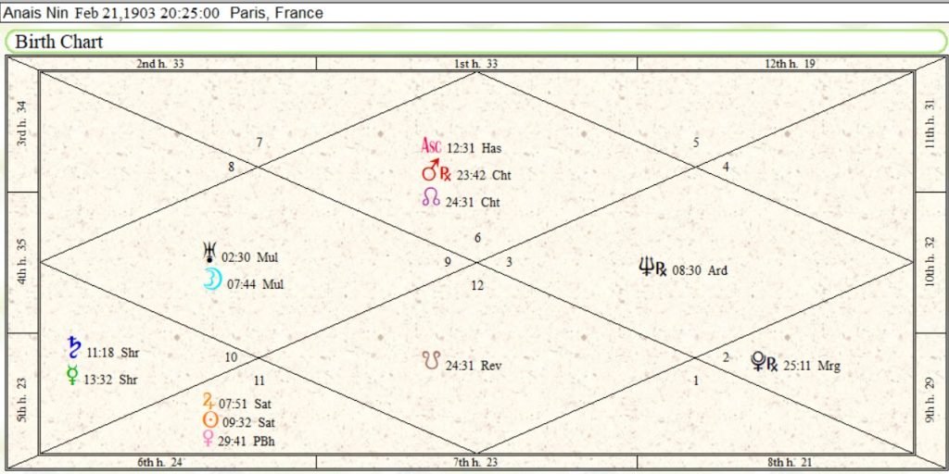Click the Uranus glyph above the Moon
Viewport: 949px width, 474px height.
click(209, 255)
